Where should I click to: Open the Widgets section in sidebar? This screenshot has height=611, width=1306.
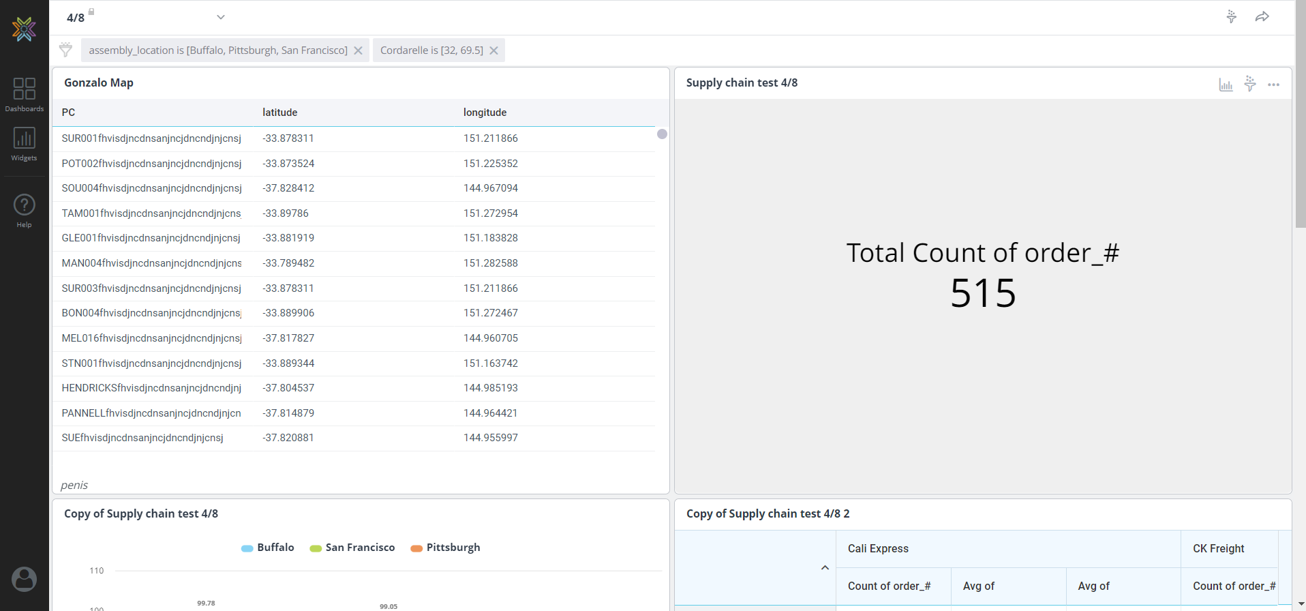click(x=24, y=143)
